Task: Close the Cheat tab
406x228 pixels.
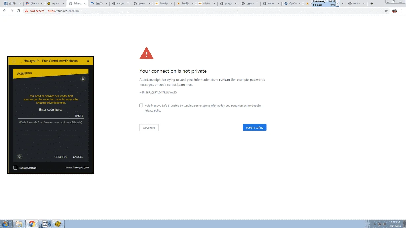Action: tap(42, 4)
